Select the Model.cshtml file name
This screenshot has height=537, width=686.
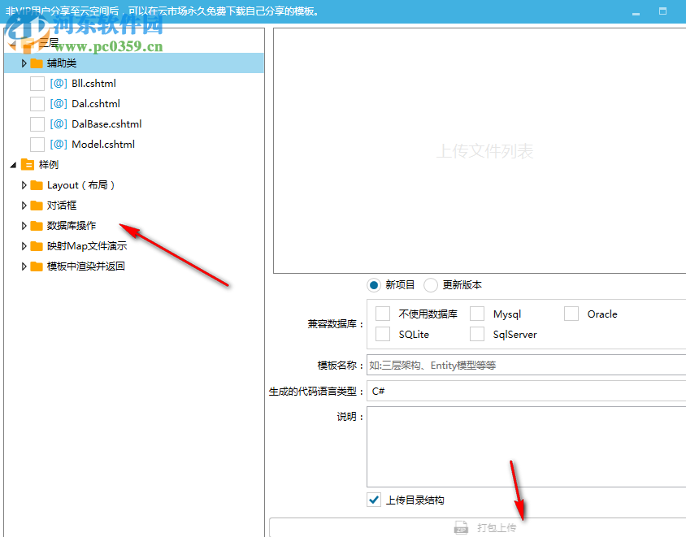(x=103, y=145)
